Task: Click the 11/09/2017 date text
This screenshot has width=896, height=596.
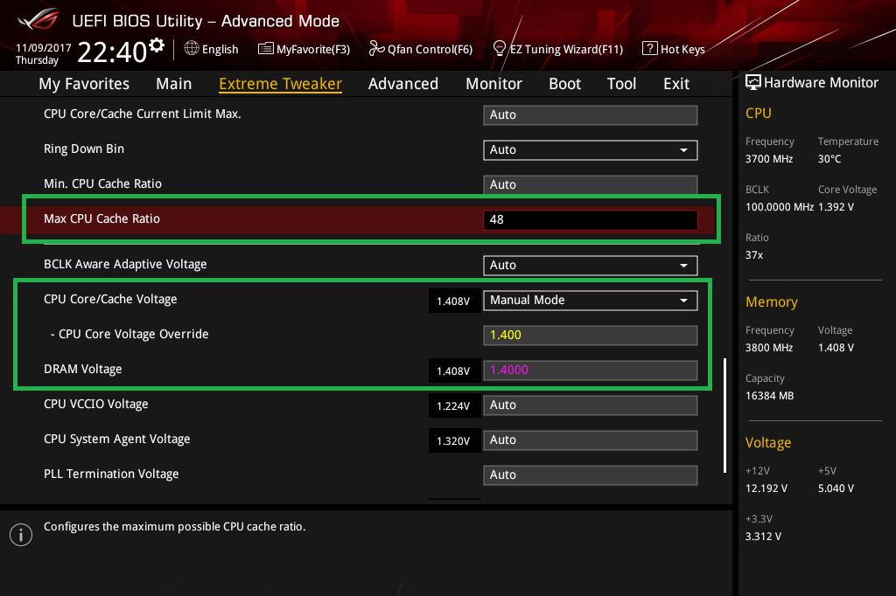Action: coord(44,48)
